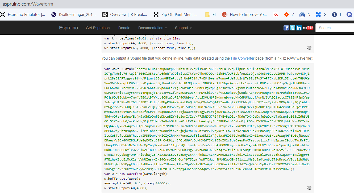
Task: Open the File Converter page link
Action: point(243,58)
